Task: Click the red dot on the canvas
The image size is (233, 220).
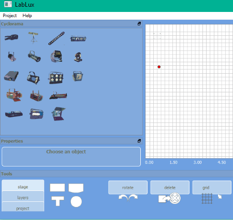Action: tap(159, 67)
